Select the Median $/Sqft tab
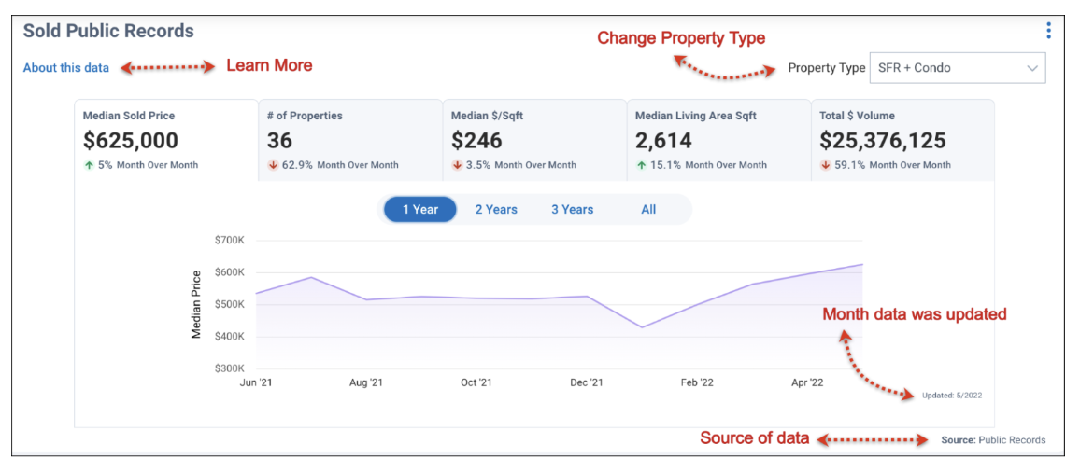The image size is (1080, 472). pyautogui.click(x=534, y=140)
